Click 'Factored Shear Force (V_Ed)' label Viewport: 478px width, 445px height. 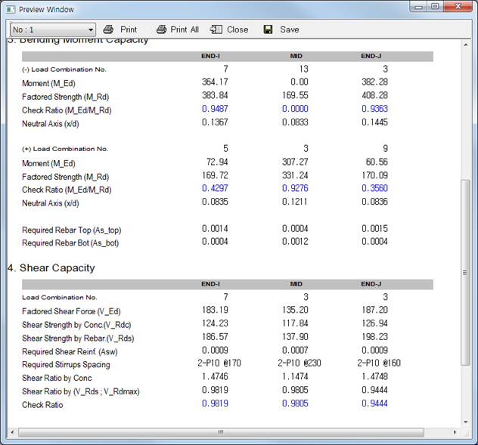coord(71,311)
